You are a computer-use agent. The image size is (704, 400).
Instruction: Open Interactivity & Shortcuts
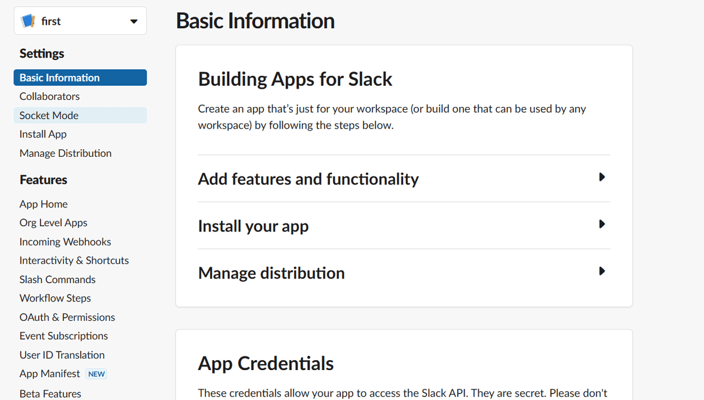coord(74,260)
